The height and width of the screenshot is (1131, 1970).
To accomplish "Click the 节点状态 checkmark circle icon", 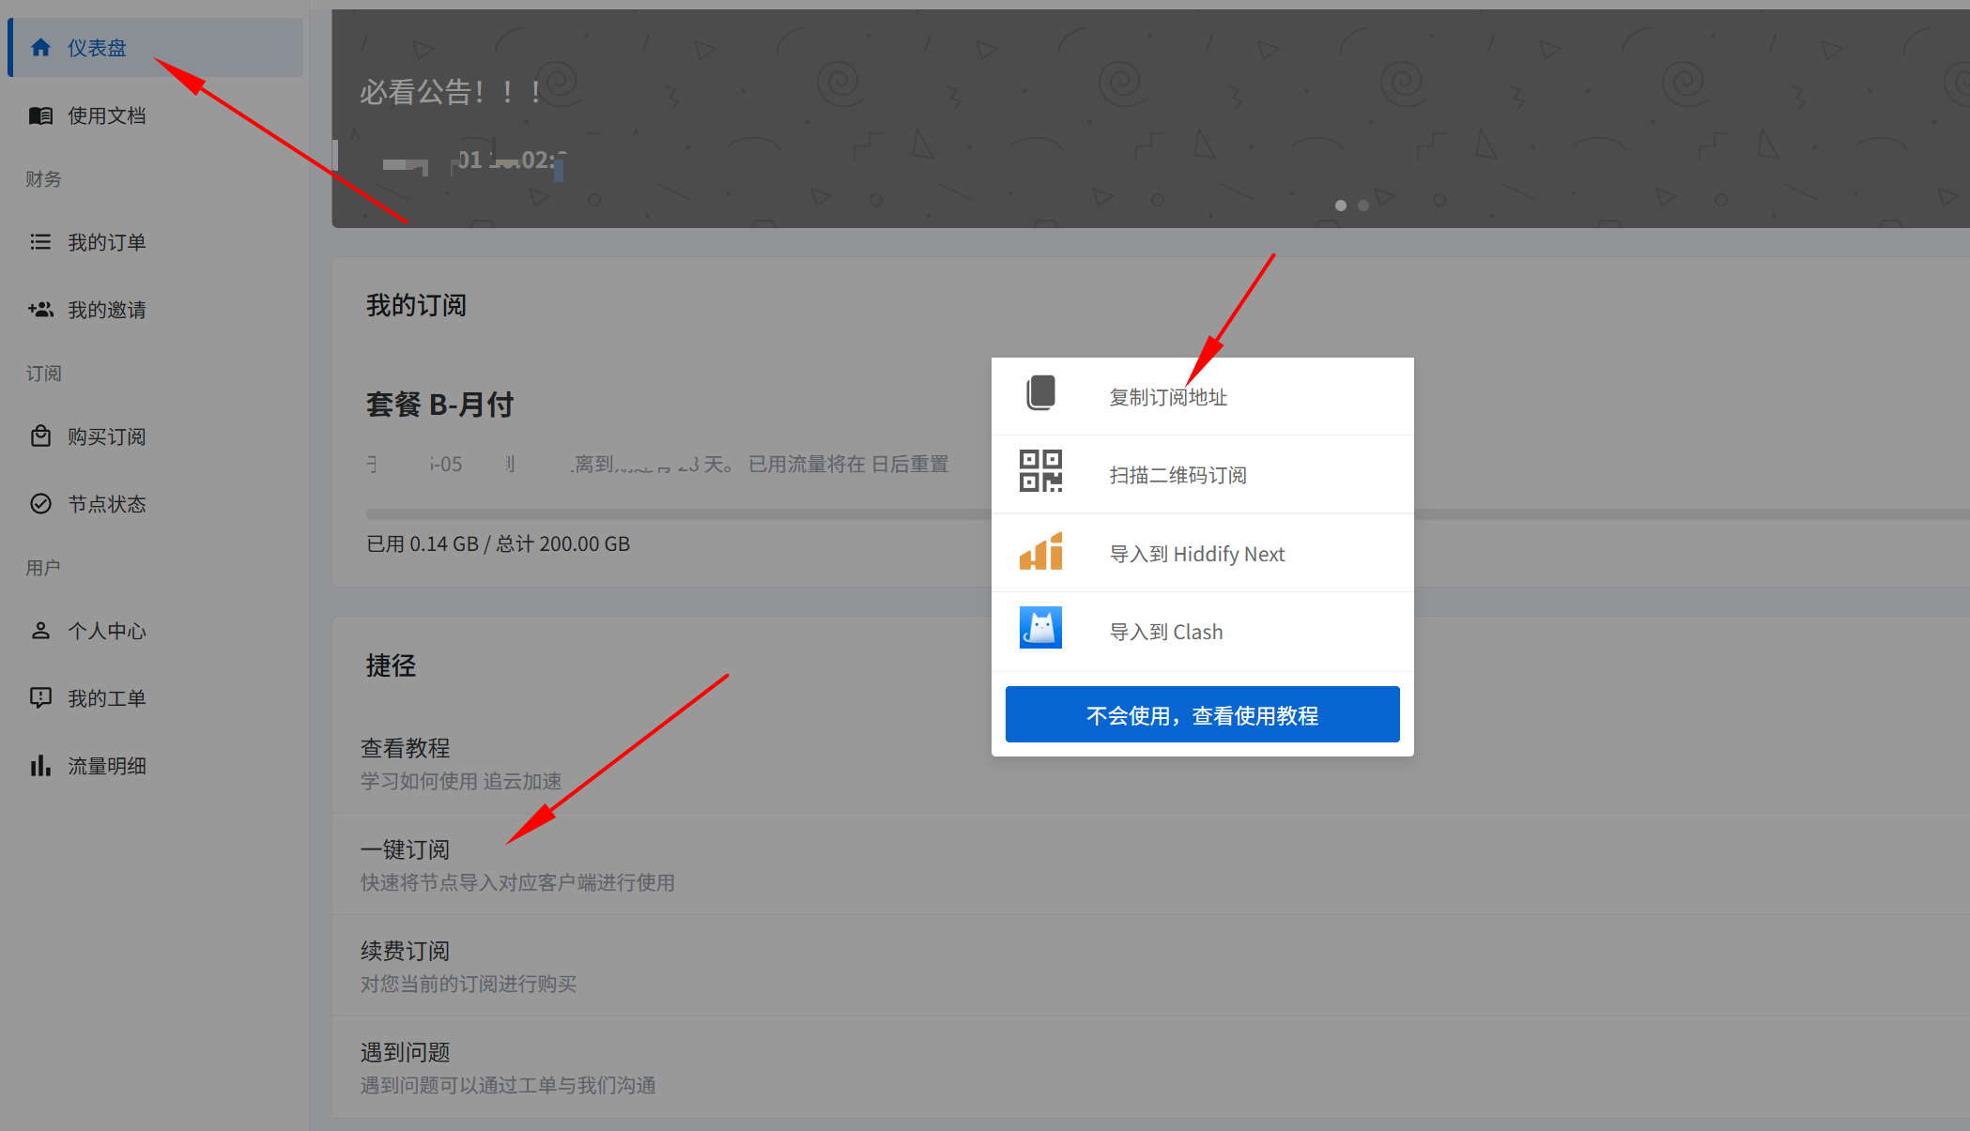I will click(40, 504).
